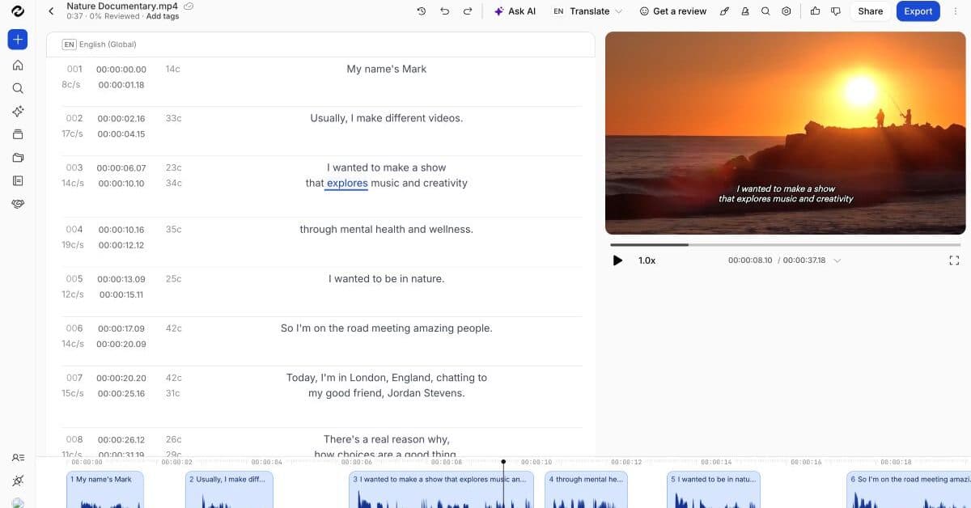Select timeline clip 5 I wanted to be in natu...
This screenshot has width=971, height=508.
pyautogui.click(x=714, y=489)
